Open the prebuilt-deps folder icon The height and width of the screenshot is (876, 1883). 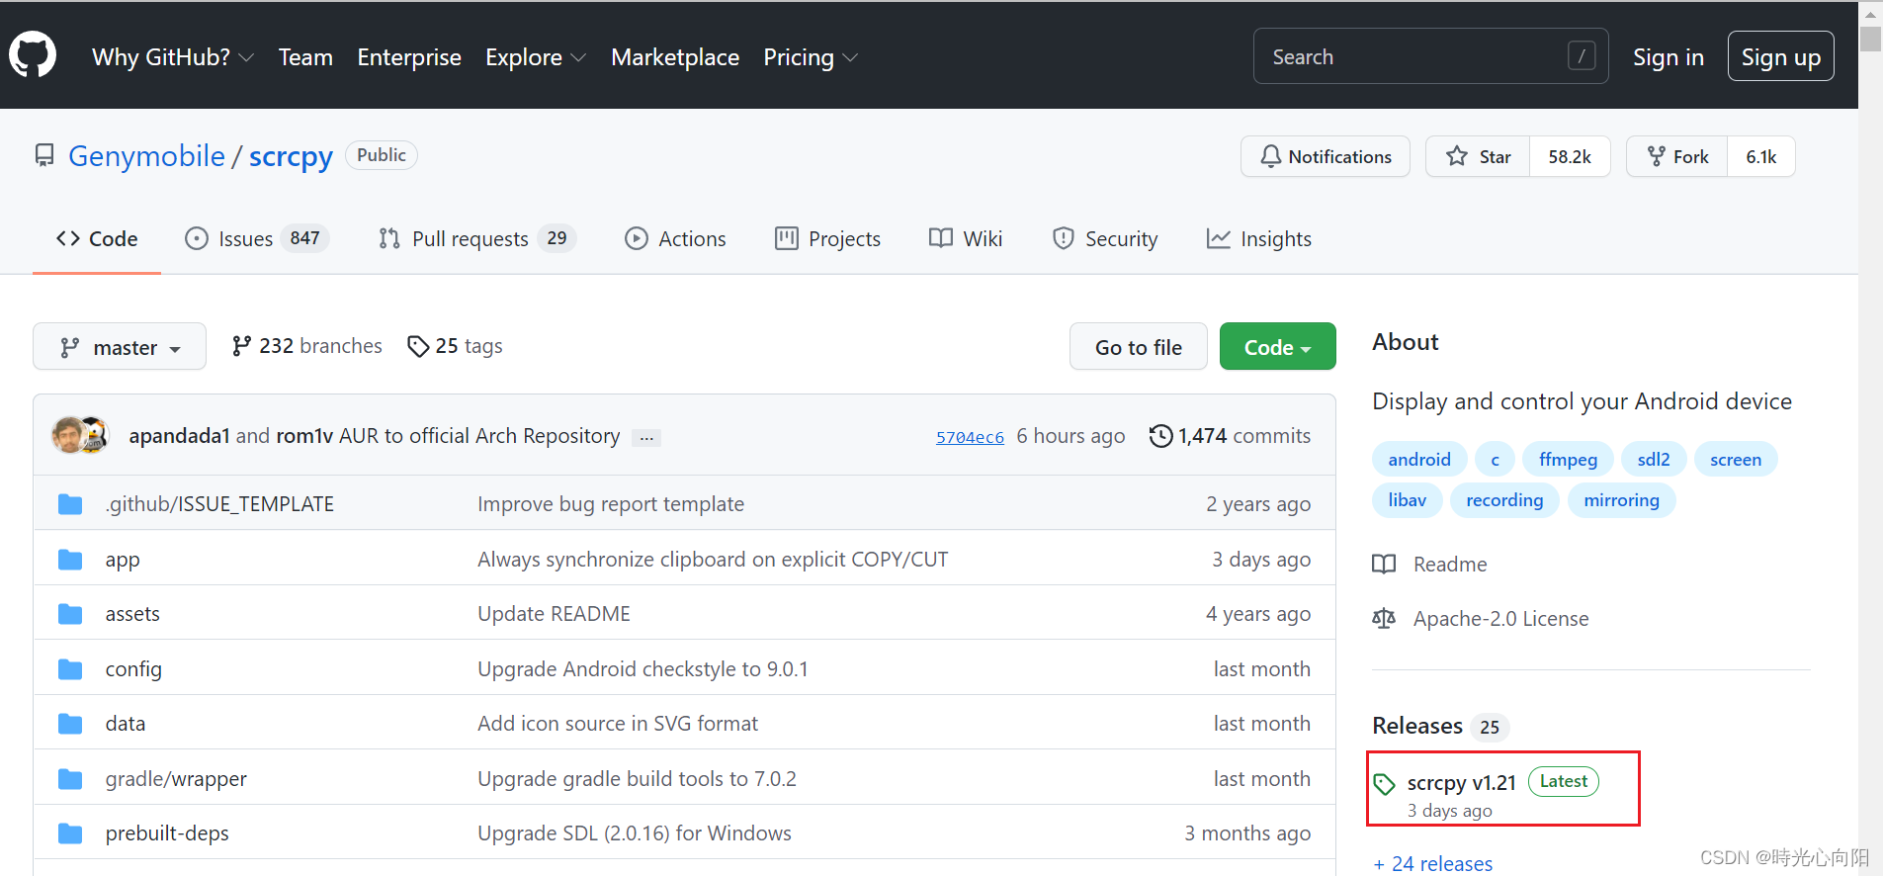tap(70, 833)
